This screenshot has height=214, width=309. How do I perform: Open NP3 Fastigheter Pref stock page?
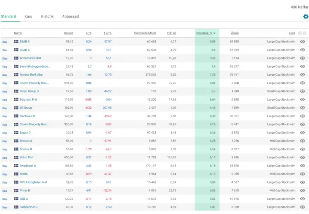33,182
